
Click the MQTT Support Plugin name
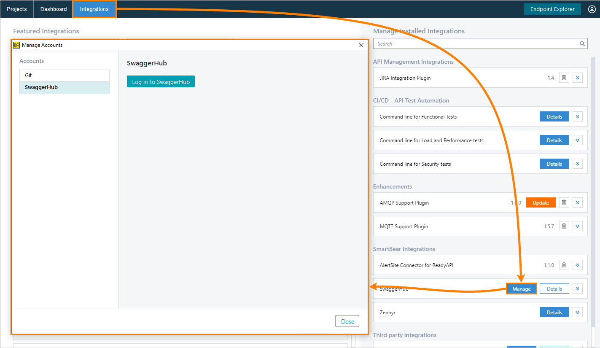(x=404, y=227)
